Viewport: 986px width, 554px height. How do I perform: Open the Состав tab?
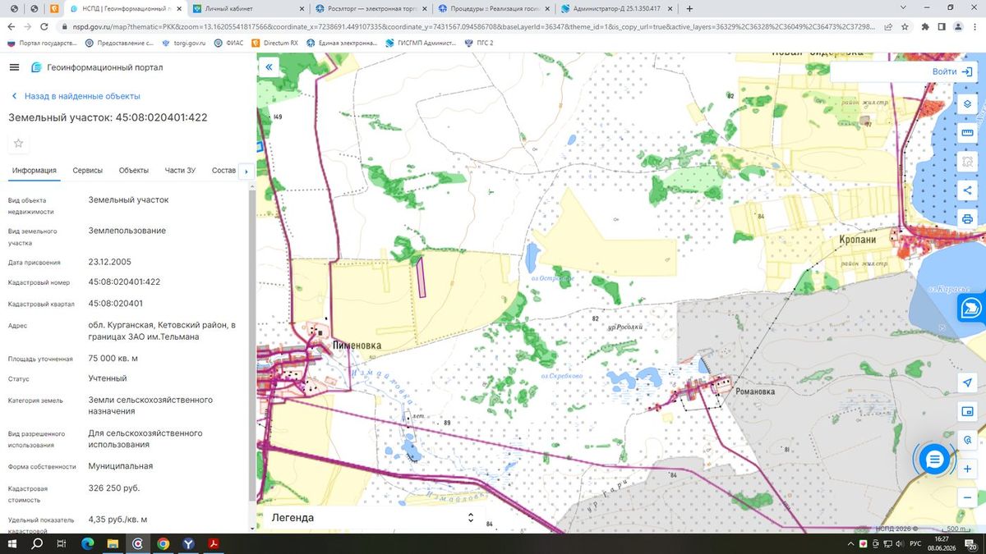223,171
